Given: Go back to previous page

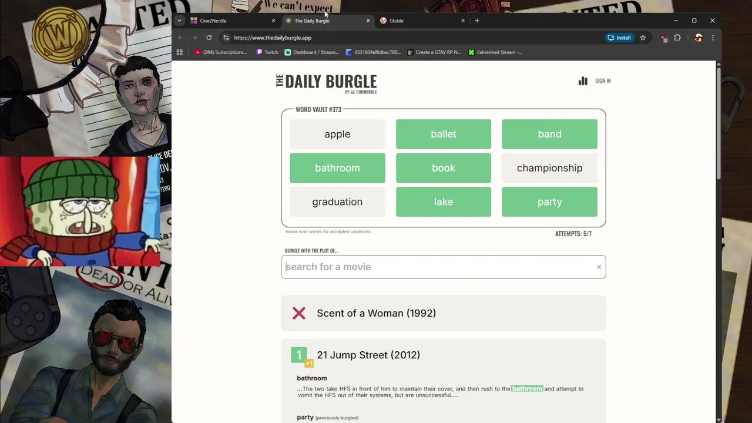Looking at the screenshot, I should coord(180,38).
